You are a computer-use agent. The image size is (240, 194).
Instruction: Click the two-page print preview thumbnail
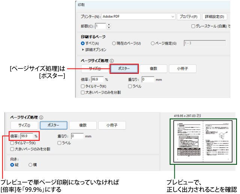click(203, 141)
